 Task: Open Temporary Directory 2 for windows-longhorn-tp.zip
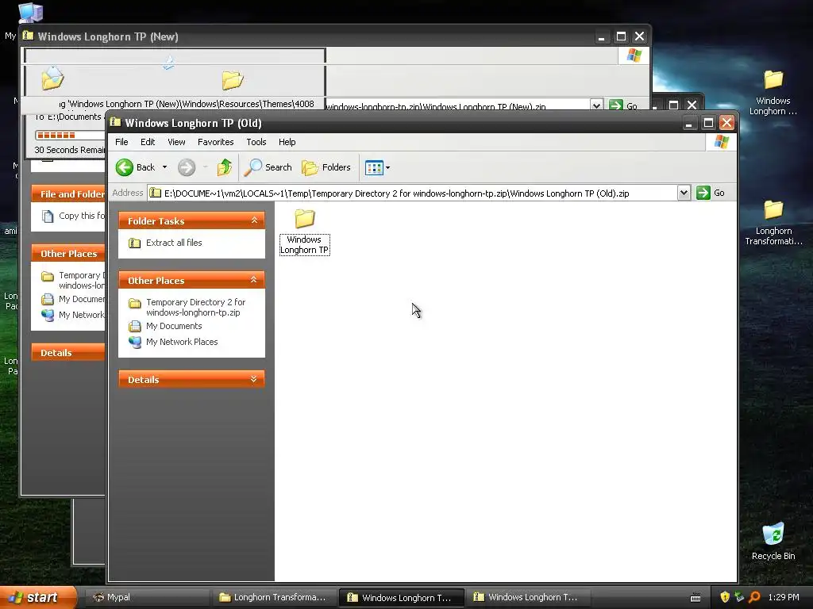pos(195,307)
